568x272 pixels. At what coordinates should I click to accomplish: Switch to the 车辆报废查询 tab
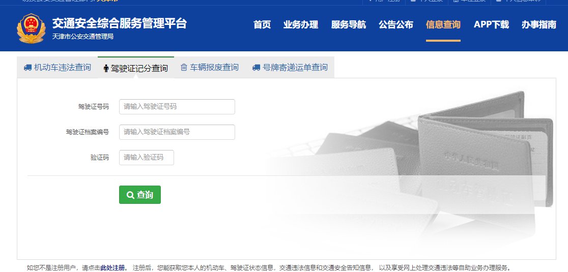[x=210, y=67]
